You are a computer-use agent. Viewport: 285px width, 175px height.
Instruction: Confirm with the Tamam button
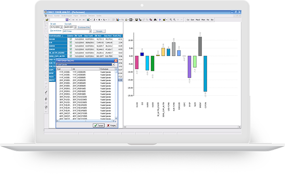click(99, 125)
